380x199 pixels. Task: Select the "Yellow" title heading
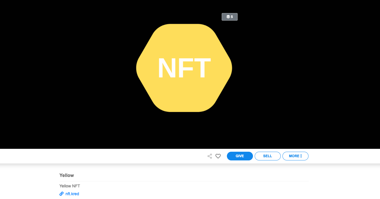point(67,175)
